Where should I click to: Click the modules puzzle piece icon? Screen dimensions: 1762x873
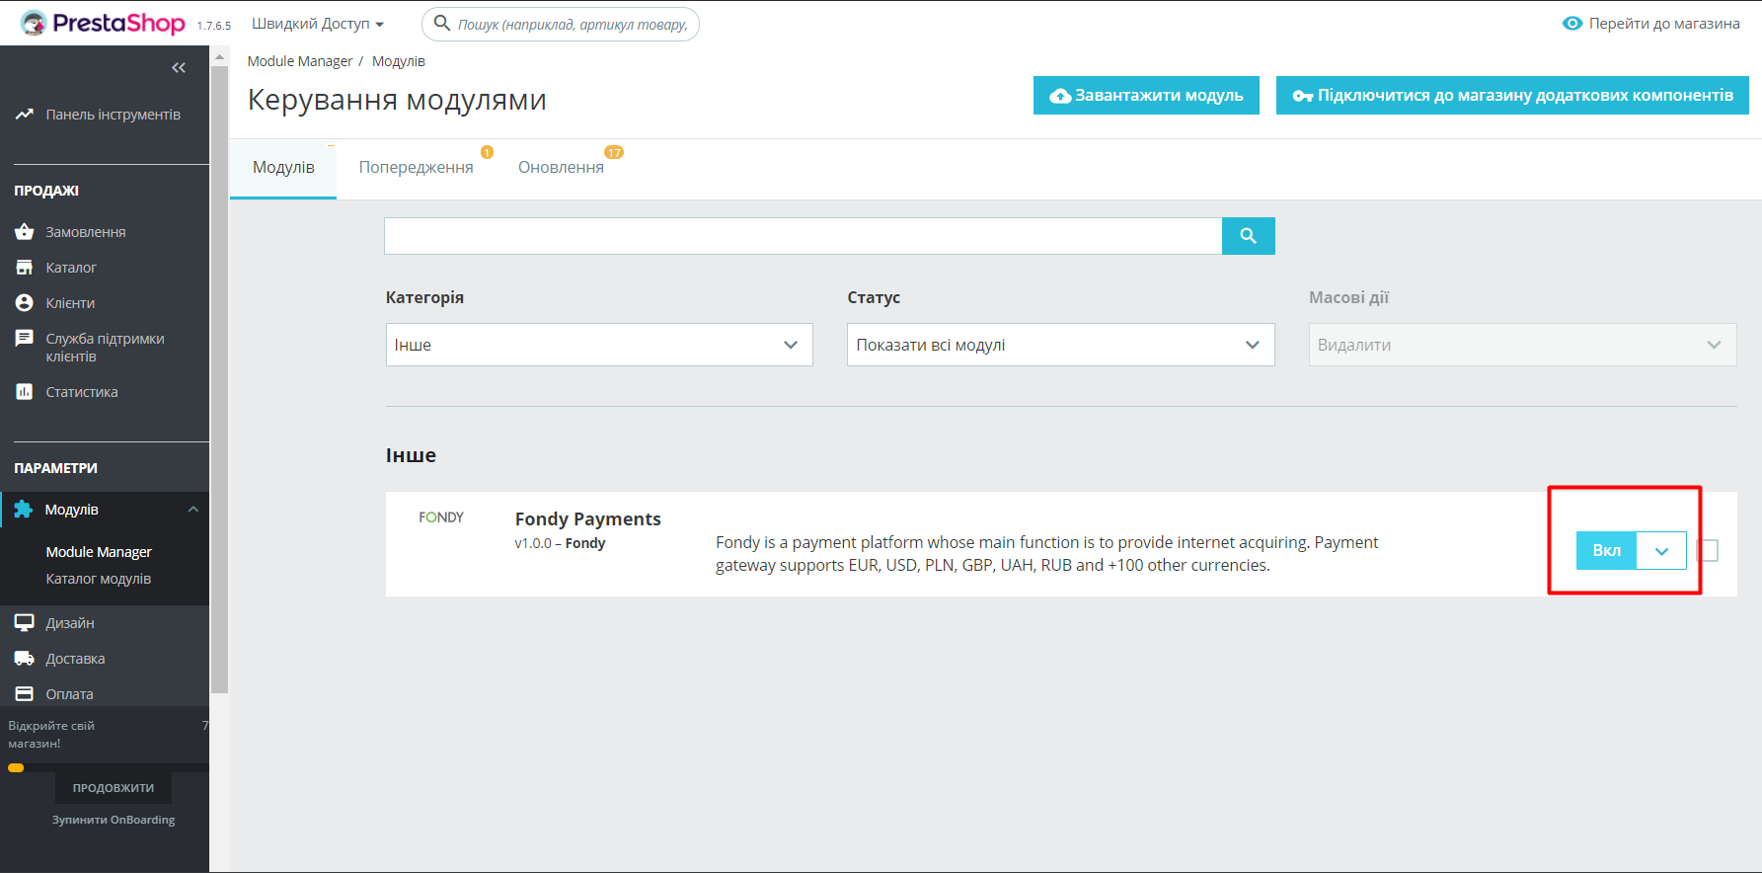click(x=24, y=510)
